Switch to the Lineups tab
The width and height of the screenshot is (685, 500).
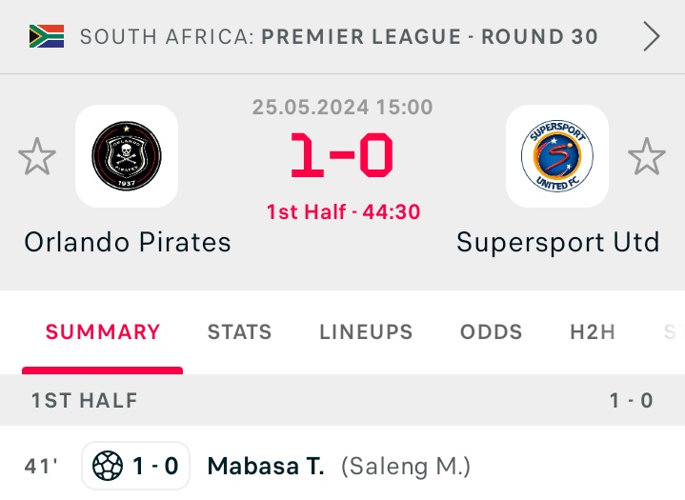pos(366,332)
